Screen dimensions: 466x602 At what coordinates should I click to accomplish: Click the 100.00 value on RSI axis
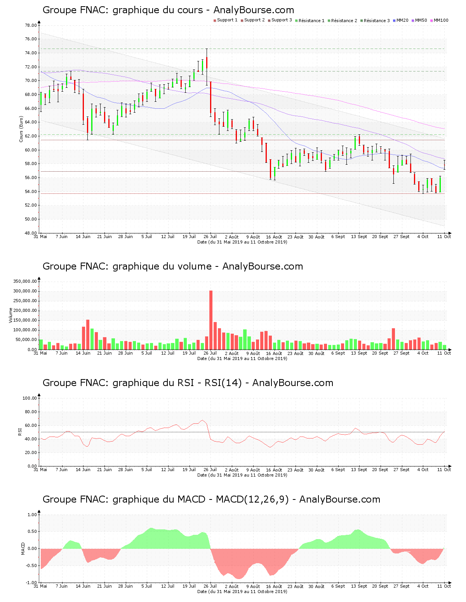30,398
